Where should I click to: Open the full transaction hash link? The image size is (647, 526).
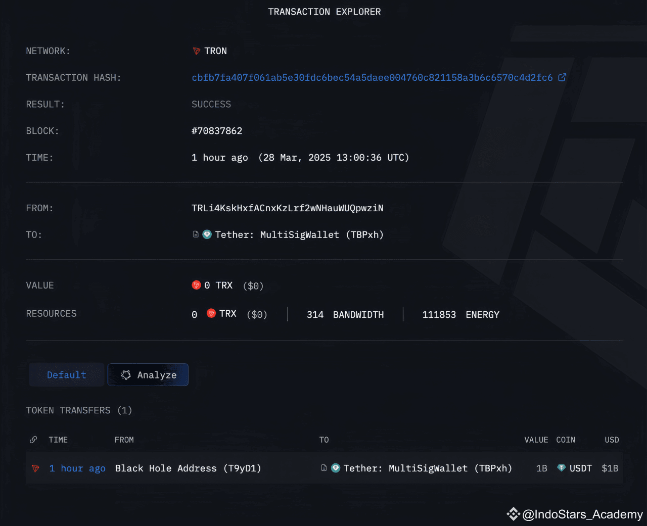[372, 77]
